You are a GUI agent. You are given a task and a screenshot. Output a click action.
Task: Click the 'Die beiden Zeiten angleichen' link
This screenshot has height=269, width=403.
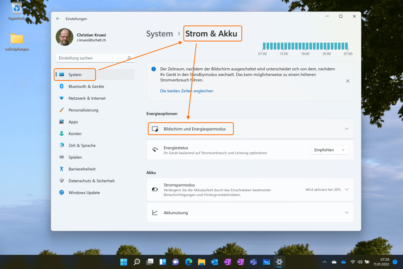[x=187, y=91]
